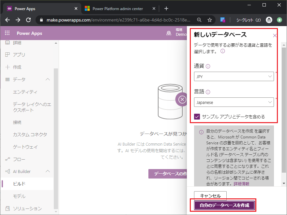Click the zoom magnifier icon in address bar

199,20
